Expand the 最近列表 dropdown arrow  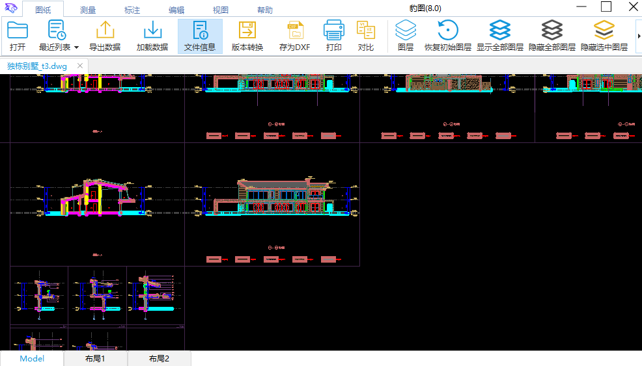(x=76, y=47)
